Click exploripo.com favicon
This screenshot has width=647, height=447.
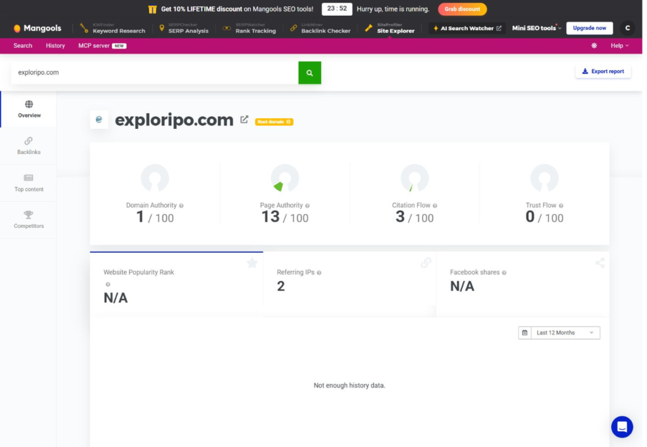coord(99,119)
